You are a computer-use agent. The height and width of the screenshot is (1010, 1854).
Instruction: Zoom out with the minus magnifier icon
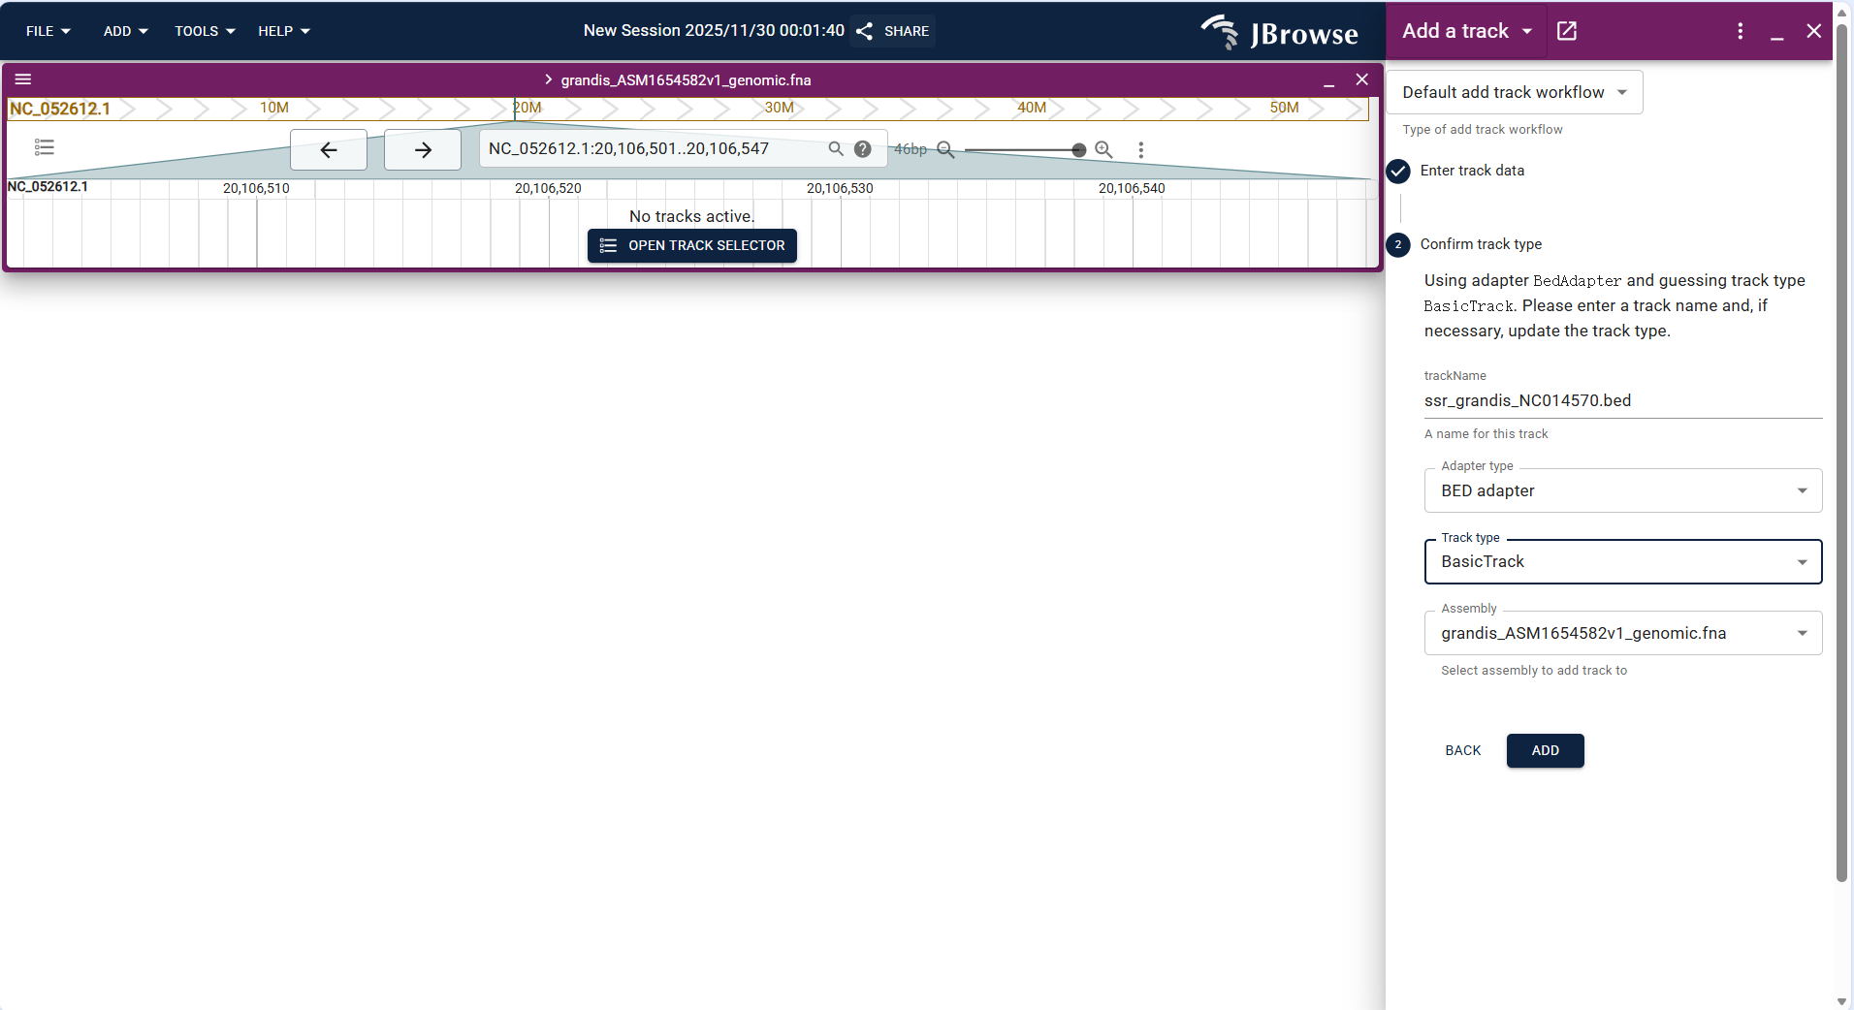(945, 150)
